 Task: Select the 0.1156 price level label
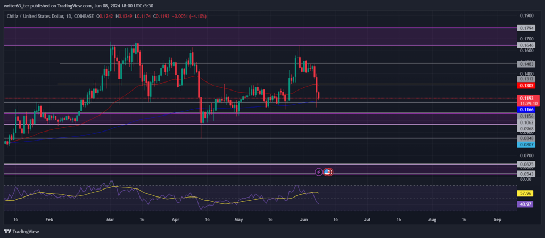(525, 116)
